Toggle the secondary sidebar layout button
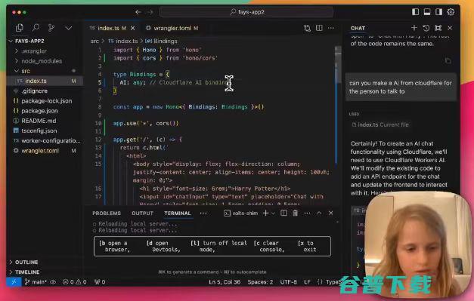 [x=438, y=12]
